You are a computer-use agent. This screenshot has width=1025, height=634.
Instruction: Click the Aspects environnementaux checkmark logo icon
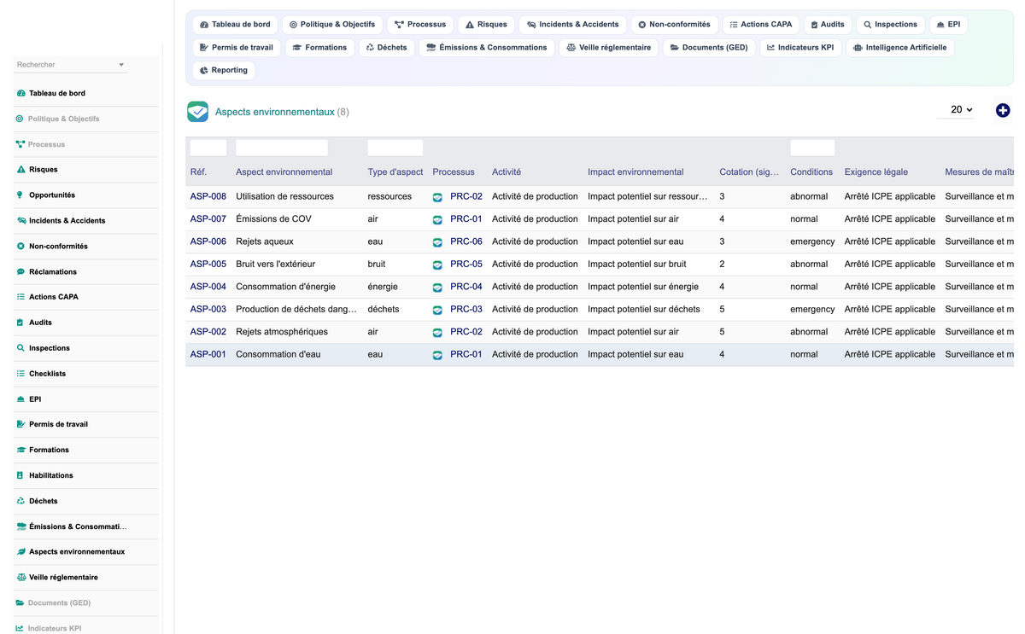[197, 112]
